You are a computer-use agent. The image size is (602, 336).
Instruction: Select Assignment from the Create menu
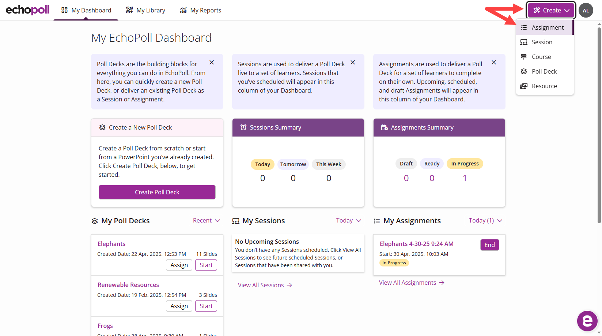click(547, 27)
